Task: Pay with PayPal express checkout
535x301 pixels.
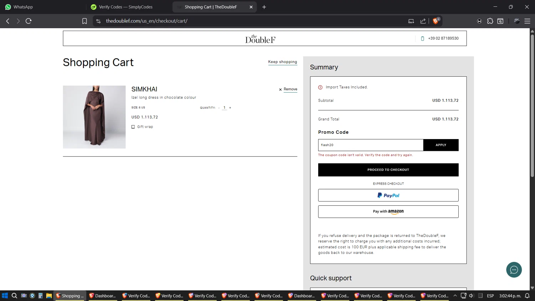Action: click(388, 195)
